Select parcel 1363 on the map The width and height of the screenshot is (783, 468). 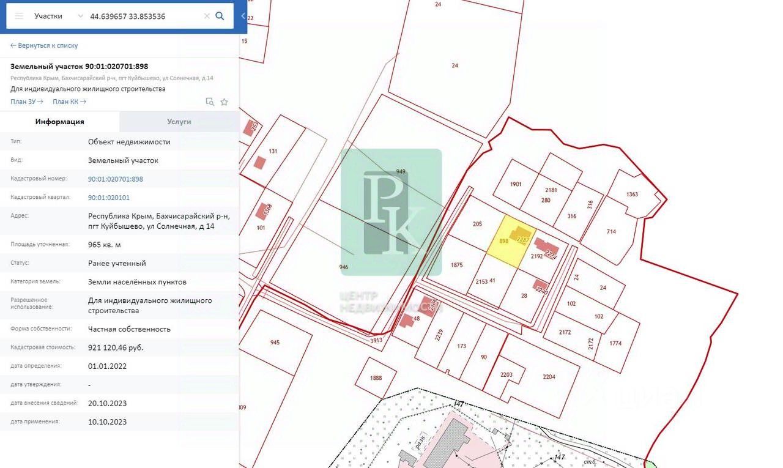[x=632, y=195]
